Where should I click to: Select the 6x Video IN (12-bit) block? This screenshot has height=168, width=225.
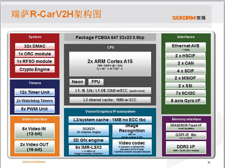click(35, 131)
